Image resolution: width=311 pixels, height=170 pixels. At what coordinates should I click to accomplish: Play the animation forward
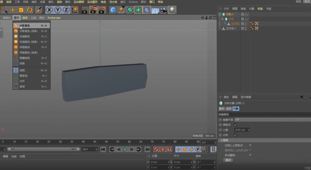point(125,149)
